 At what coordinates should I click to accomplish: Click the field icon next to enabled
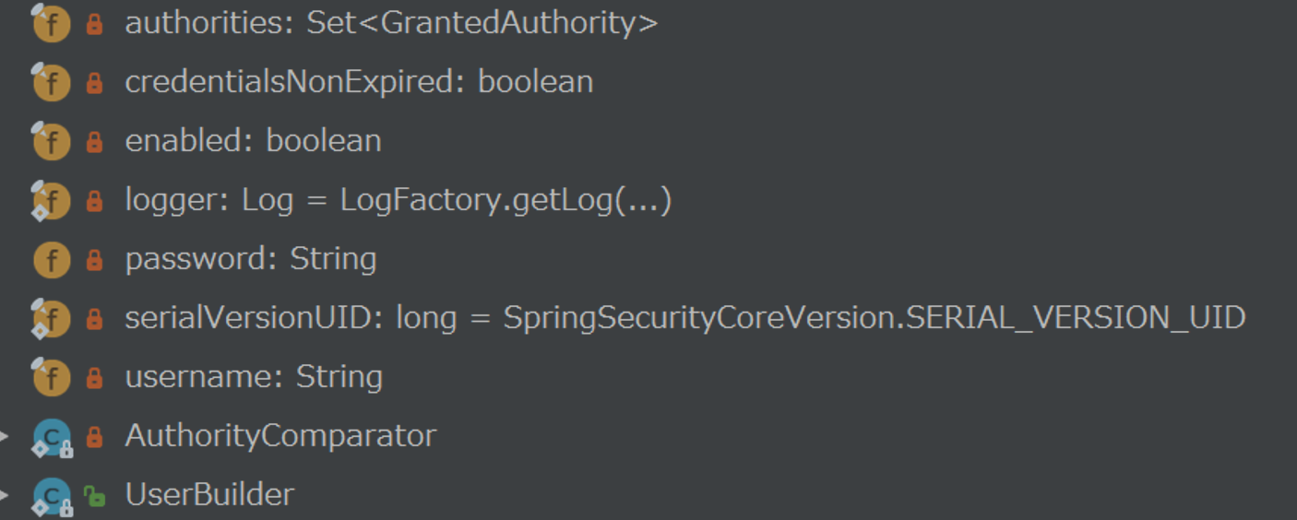[x=51, y=142]
